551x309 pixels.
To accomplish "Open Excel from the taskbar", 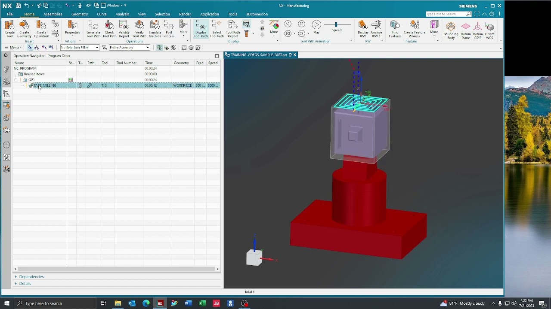I will 202,303.
